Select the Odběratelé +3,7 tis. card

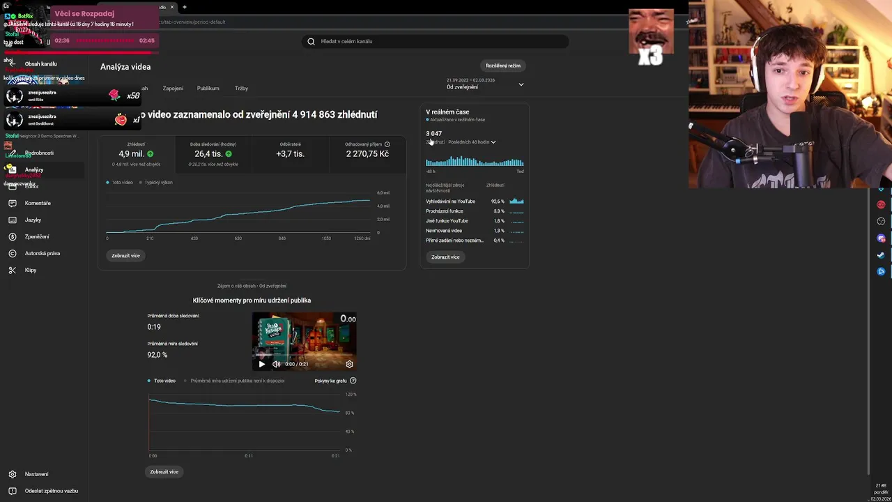tap(290, 154)
